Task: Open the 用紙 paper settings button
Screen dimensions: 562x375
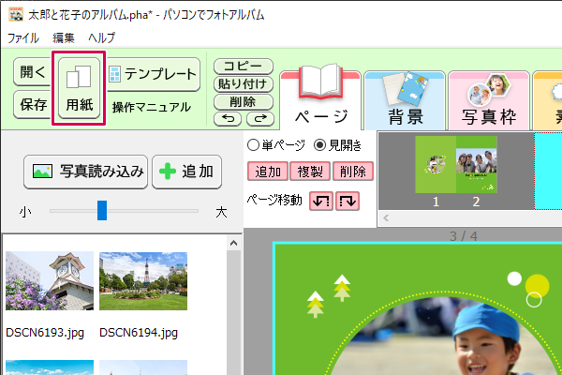Action: pos(79,88)
